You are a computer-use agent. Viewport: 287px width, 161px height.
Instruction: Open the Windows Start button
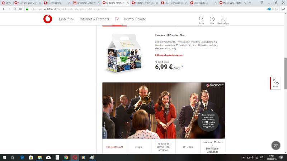click(4, 157)
